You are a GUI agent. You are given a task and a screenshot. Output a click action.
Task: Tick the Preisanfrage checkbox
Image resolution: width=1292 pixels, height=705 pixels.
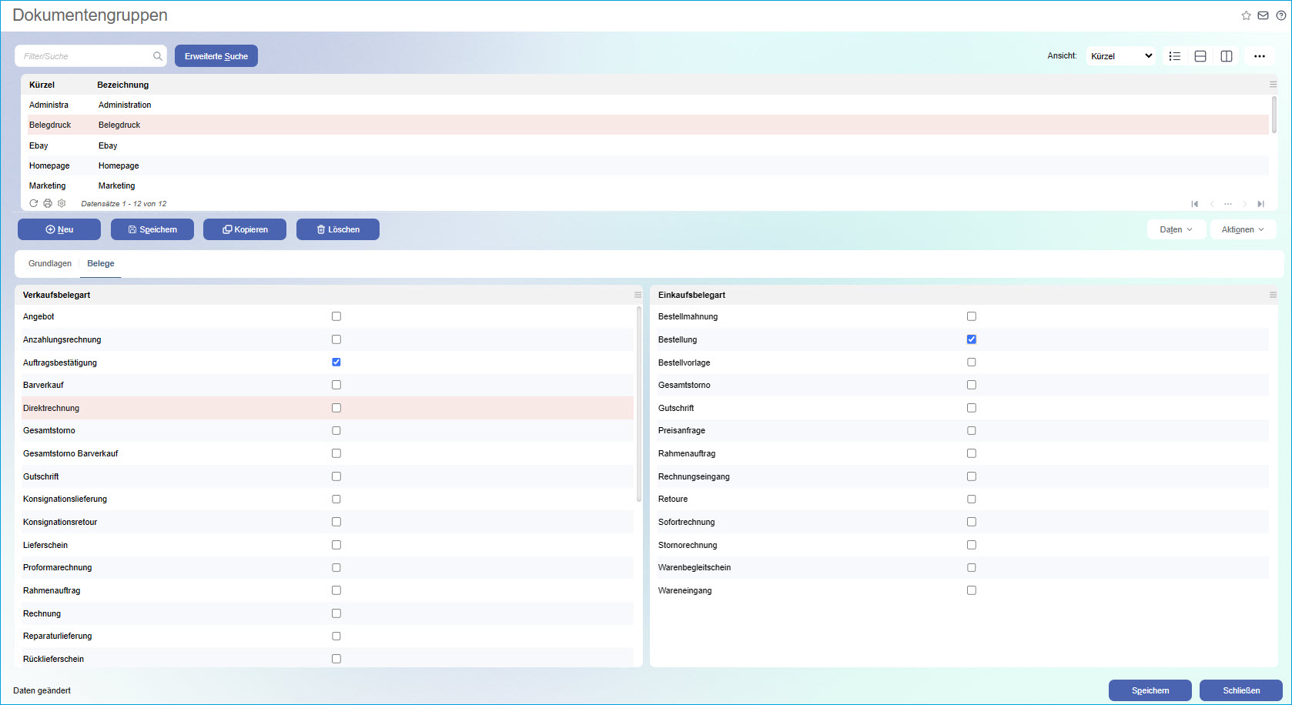pos(972,431)
